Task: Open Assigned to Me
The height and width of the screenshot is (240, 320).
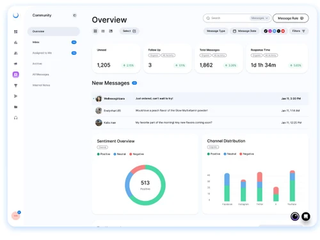Action: (54, 53)
